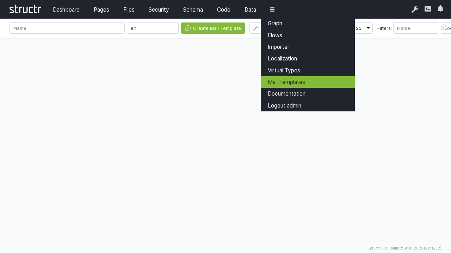Open the hamburger menu in the navbar
Viewport: 451px width, 253px height.
[272, 9]
